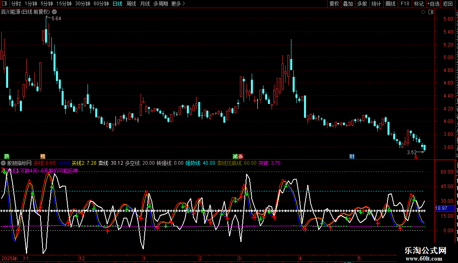Viewport: 458px width, 263px height.
Task: Select the 1分钟 period
Action: pyautogui.click(x=31, y=4)
